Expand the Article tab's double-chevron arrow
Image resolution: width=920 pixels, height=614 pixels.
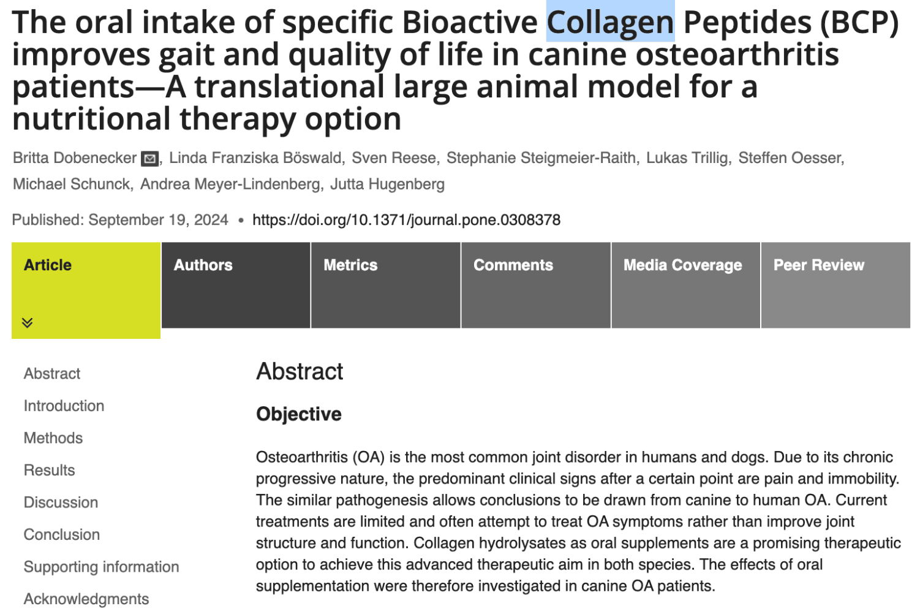pyautogui.click(x=28, y=322)
